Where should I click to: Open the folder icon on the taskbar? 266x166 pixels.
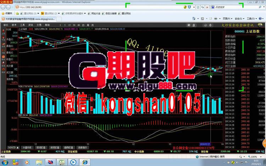click(x=39, y=162)
